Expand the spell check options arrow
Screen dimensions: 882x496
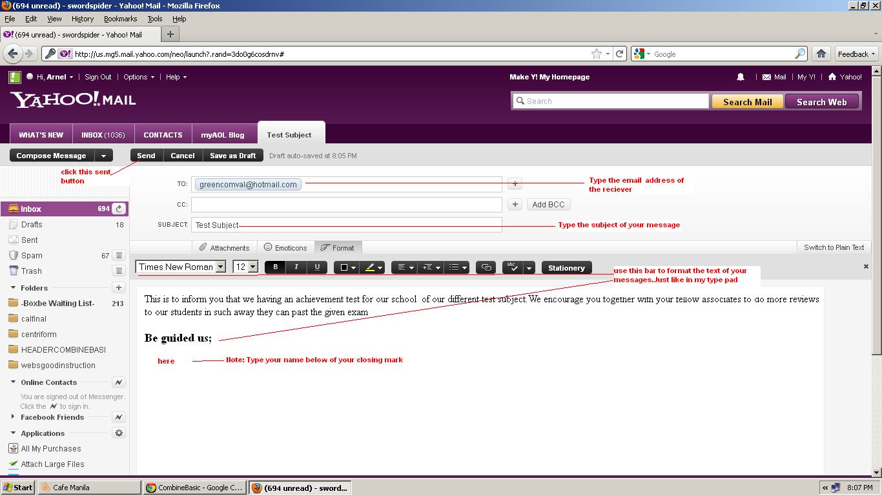click(529, 267)
